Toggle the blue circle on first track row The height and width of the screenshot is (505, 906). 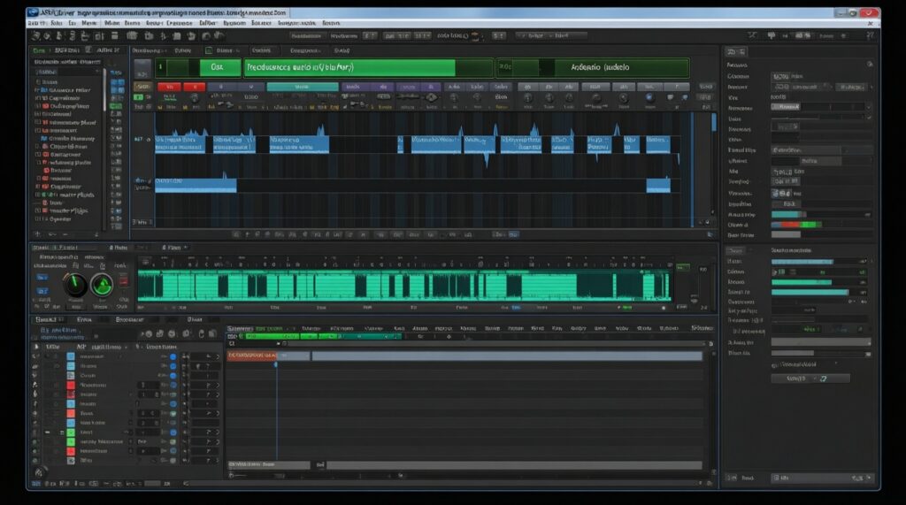(173, 357)
